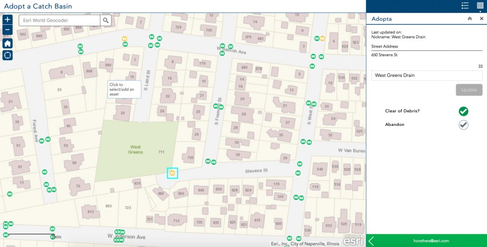Toggle the Abandon checkmark
Image resolution: width=487 pixels, height=247 pixels.
[463, 125]
